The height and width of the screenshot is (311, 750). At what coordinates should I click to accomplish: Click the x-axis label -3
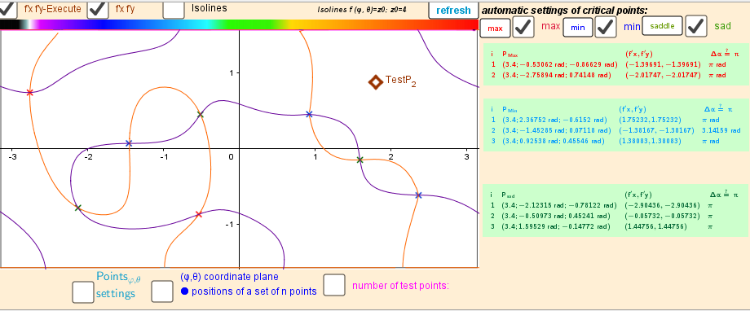click(13, 157)
